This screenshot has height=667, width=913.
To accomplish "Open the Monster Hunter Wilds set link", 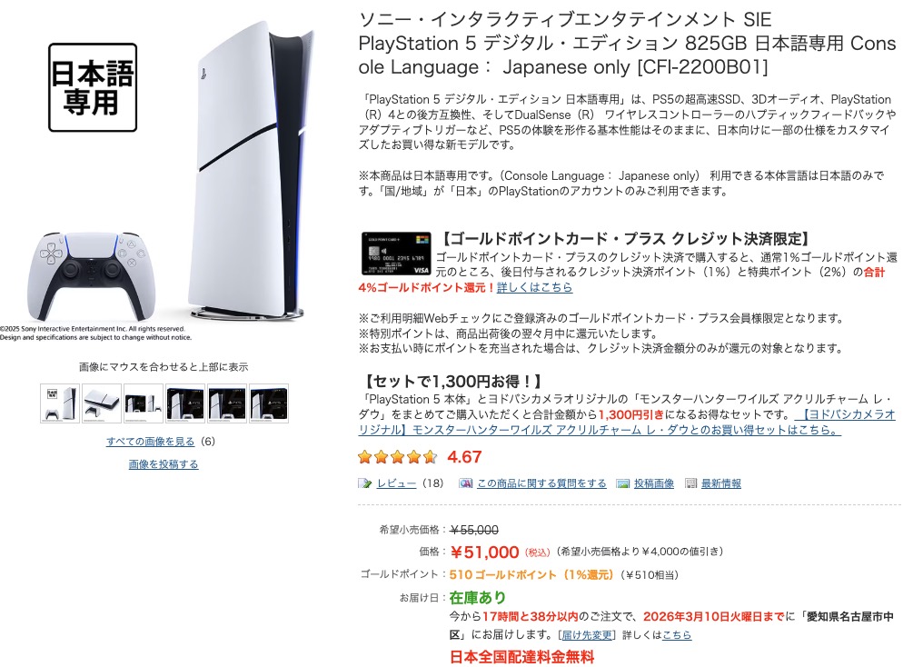I will coord(627,423).
